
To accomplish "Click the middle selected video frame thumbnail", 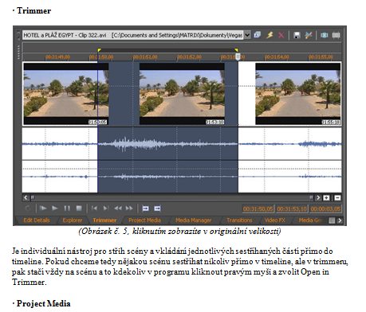I will click(x=182, y=94).
